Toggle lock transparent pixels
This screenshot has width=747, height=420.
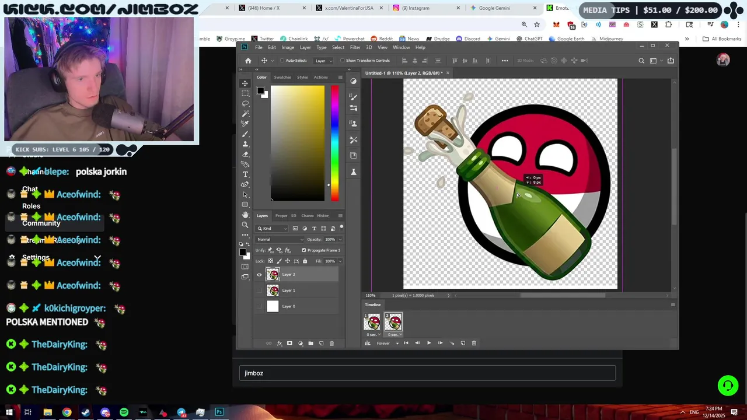coord(270,261)
